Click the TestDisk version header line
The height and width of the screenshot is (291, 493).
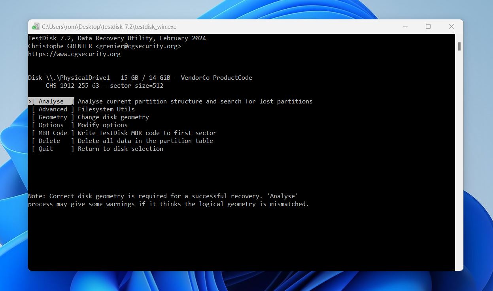click(117, 38)
